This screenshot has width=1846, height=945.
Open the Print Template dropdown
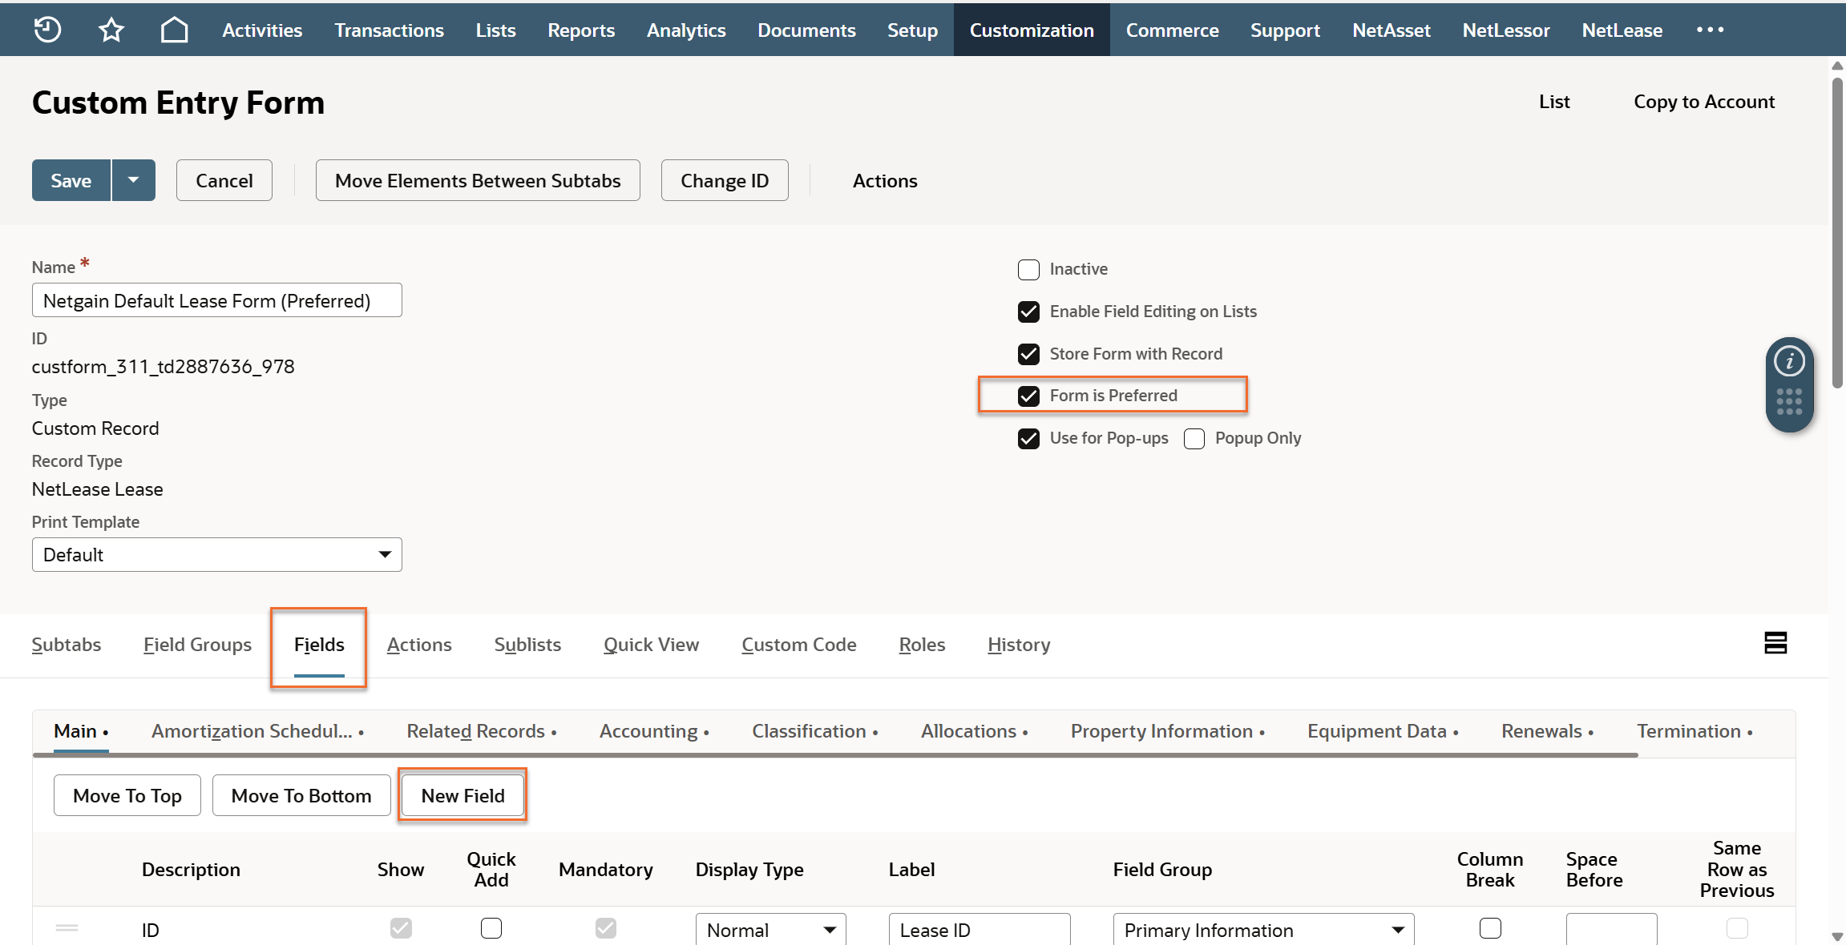(216, 555)
